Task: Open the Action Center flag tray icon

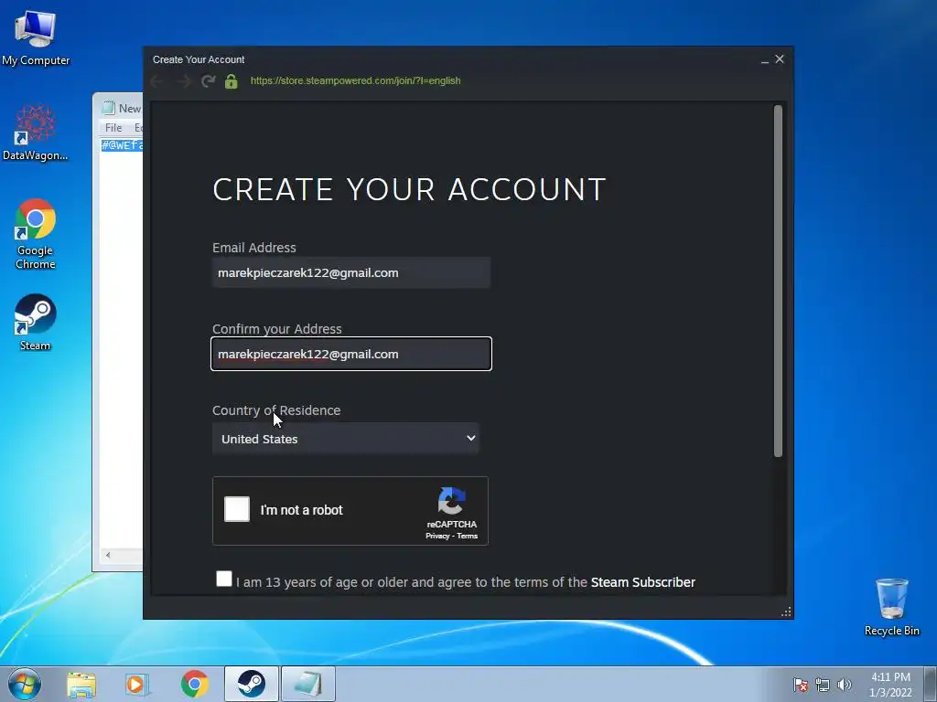Action: (x=801, y=685)
